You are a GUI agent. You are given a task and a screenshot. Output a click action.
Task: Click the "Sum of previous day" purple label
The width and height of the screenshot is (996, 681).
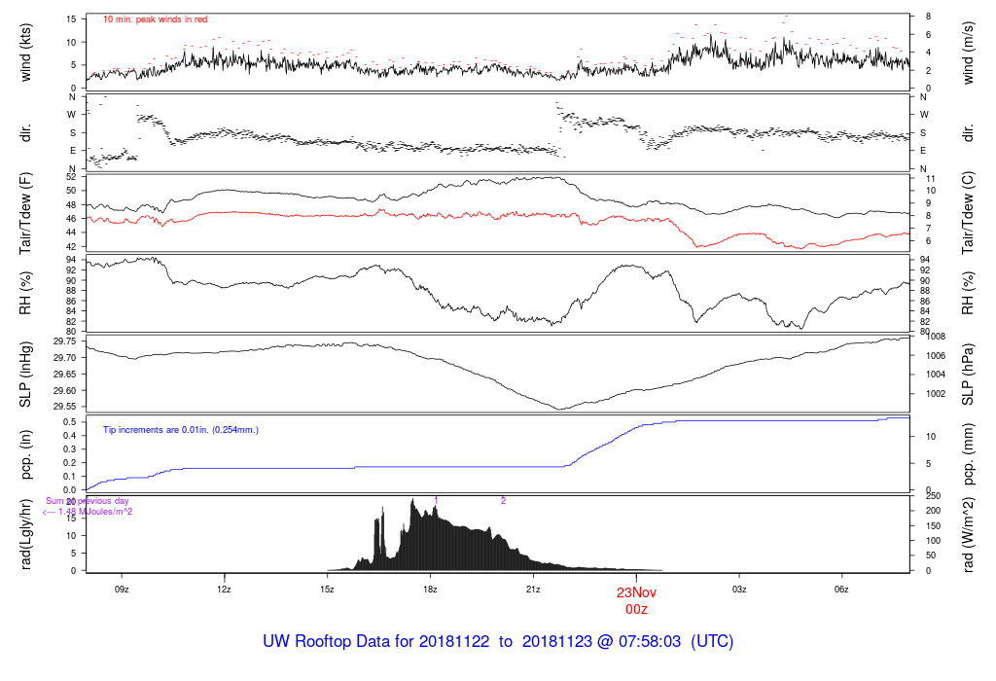pos(87,501)
